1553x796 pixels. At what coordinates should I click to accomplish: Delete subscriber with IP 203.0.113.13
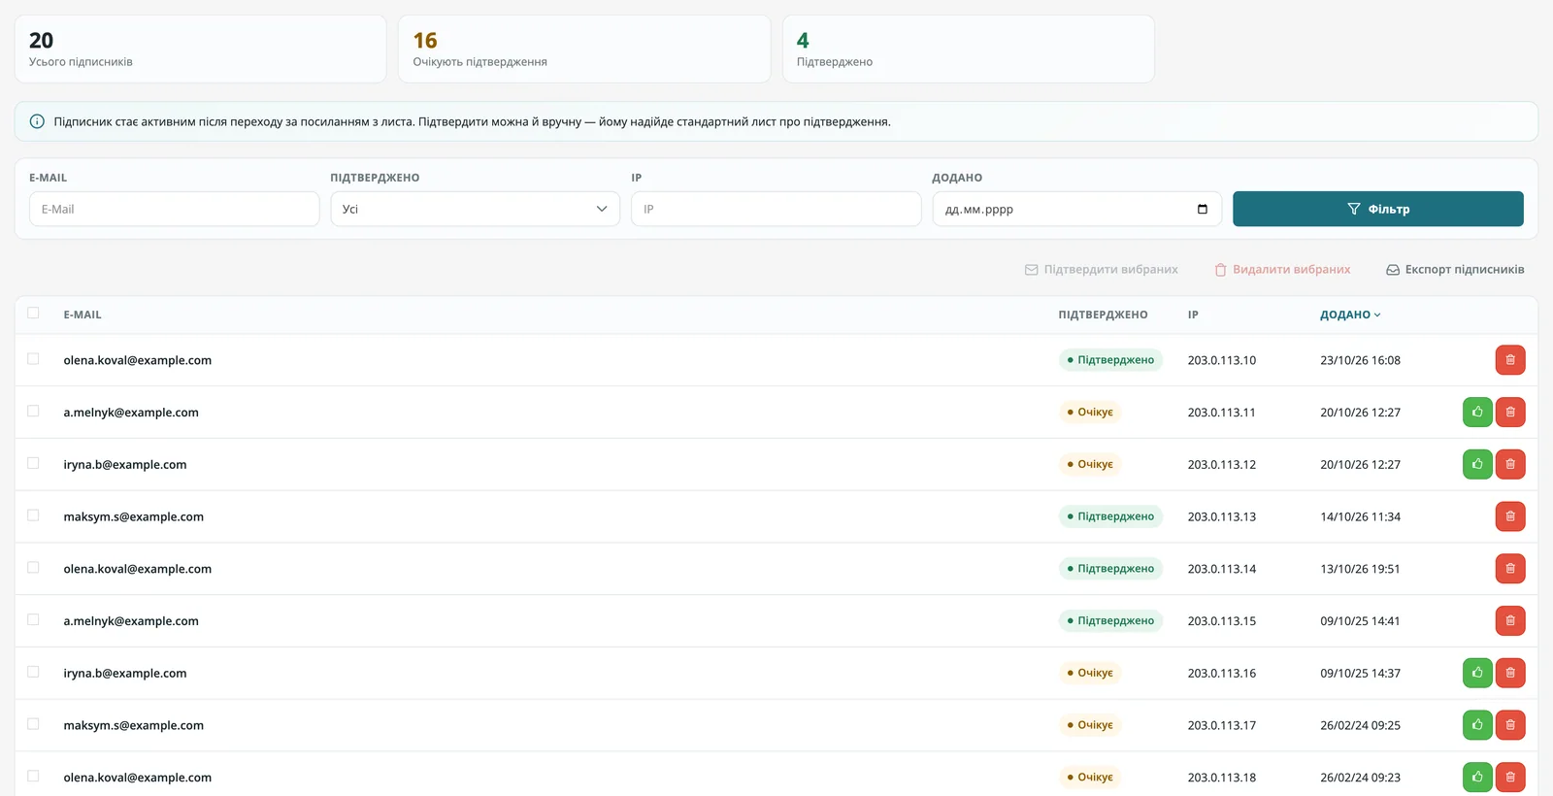[x=1510, y=516]
